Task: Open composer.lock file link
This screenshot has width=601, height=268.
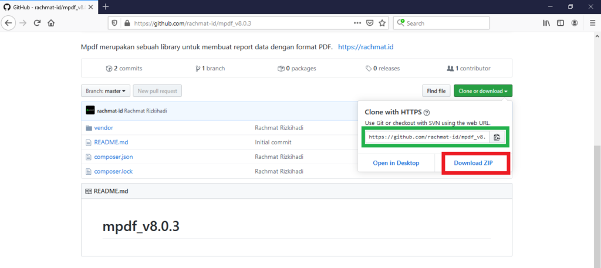Action: [x=113, y=171]
